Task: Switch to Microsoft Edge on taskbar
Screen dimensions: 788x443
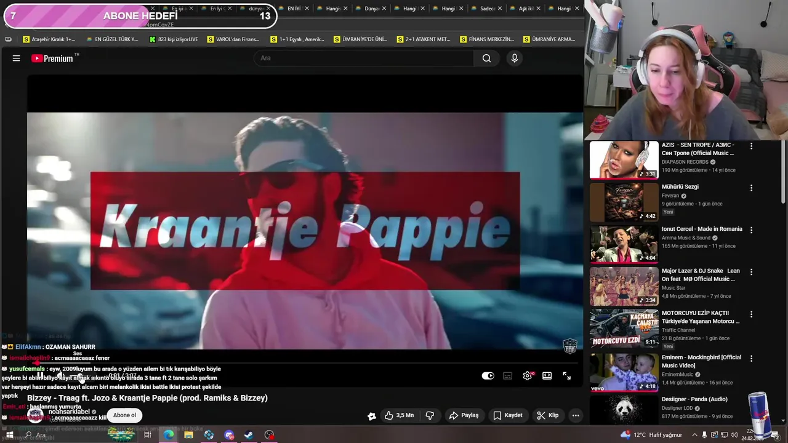Action: click(168, 435)
